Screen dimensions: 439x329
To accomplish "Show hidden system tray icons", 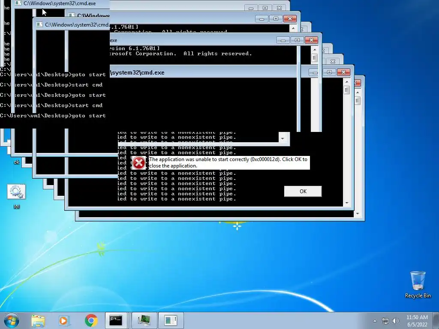I will [x=375, y=321].
